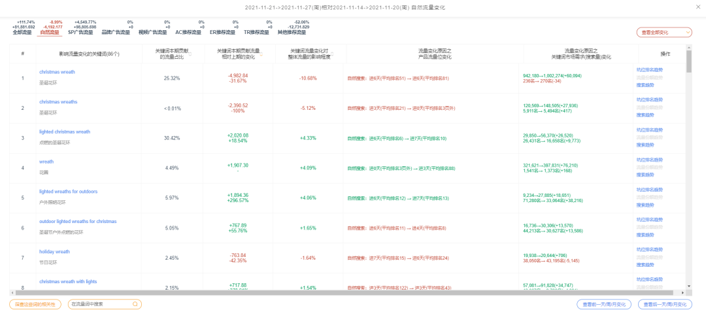The height and width of the screenshot is (312, 706).
Task: Click the 筛查这些词的相关性 button
Action: [x=36, y=304]
